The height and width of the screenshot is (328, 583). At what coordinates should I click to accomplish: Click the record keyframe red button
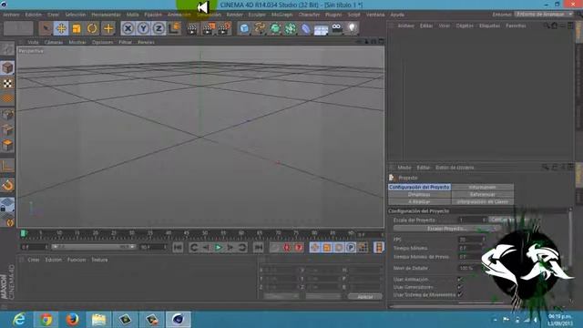(x=275, y=247)
